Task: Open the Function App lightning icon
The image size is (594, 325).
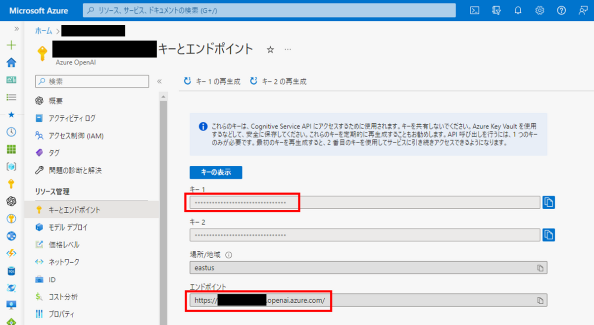Action: [x=11, y=253]
